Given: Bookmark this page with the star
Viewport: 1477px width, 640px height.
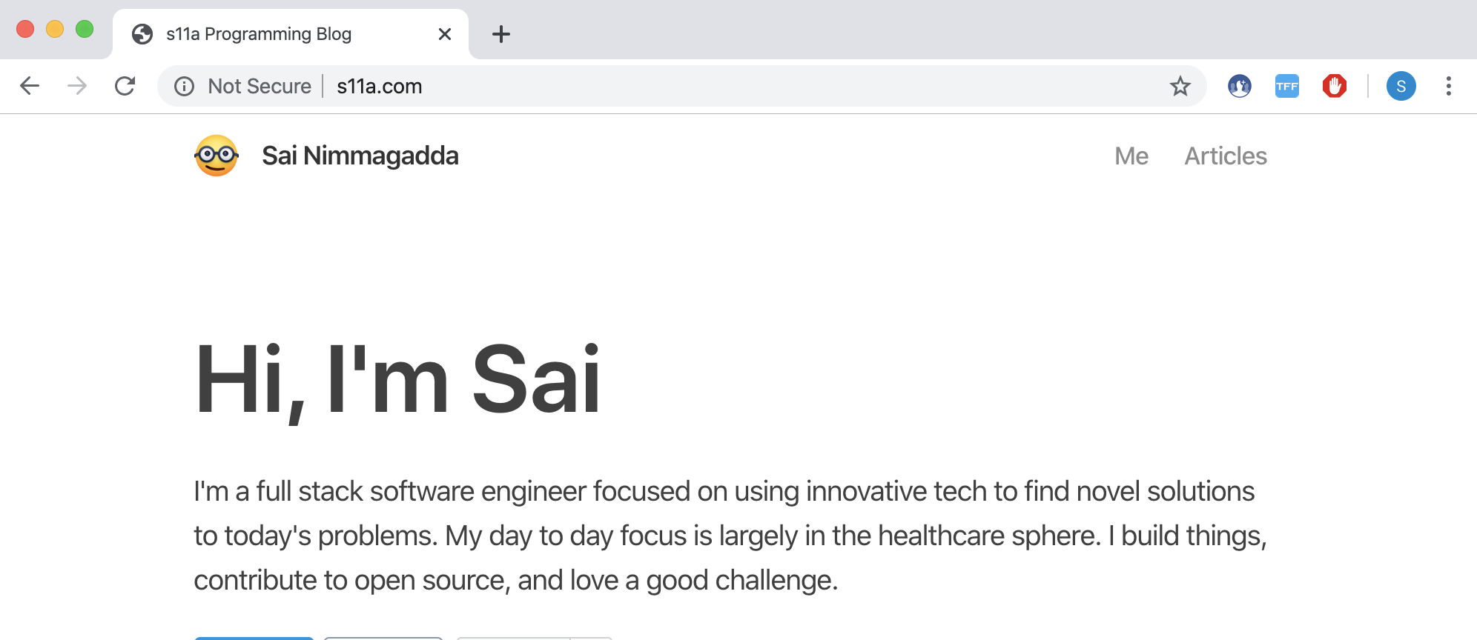Looking at the screenshot, I should pyautogui.click(x=1180, y=87).
